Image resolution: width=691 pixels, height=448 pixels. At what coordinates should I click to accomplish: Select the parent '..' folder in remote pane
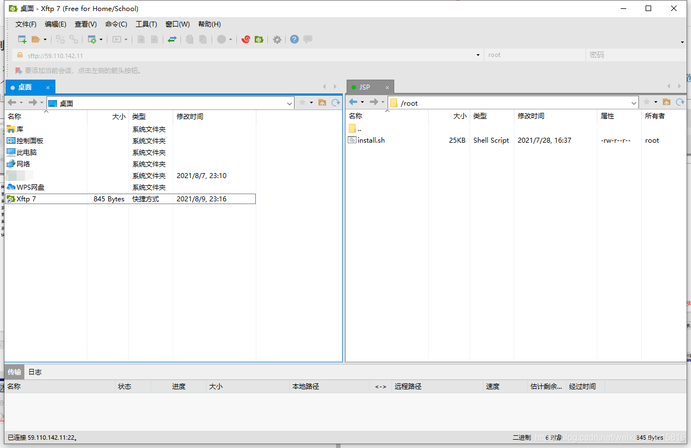(x=355, y=128)
